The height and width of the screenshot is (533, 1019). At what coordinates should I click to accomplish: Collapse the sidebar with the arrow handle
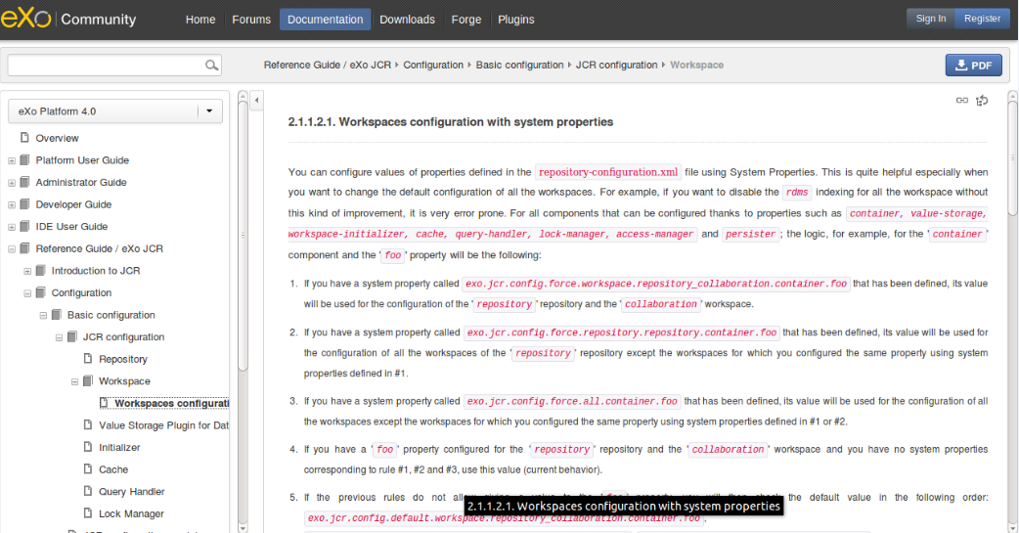point(256,100)
